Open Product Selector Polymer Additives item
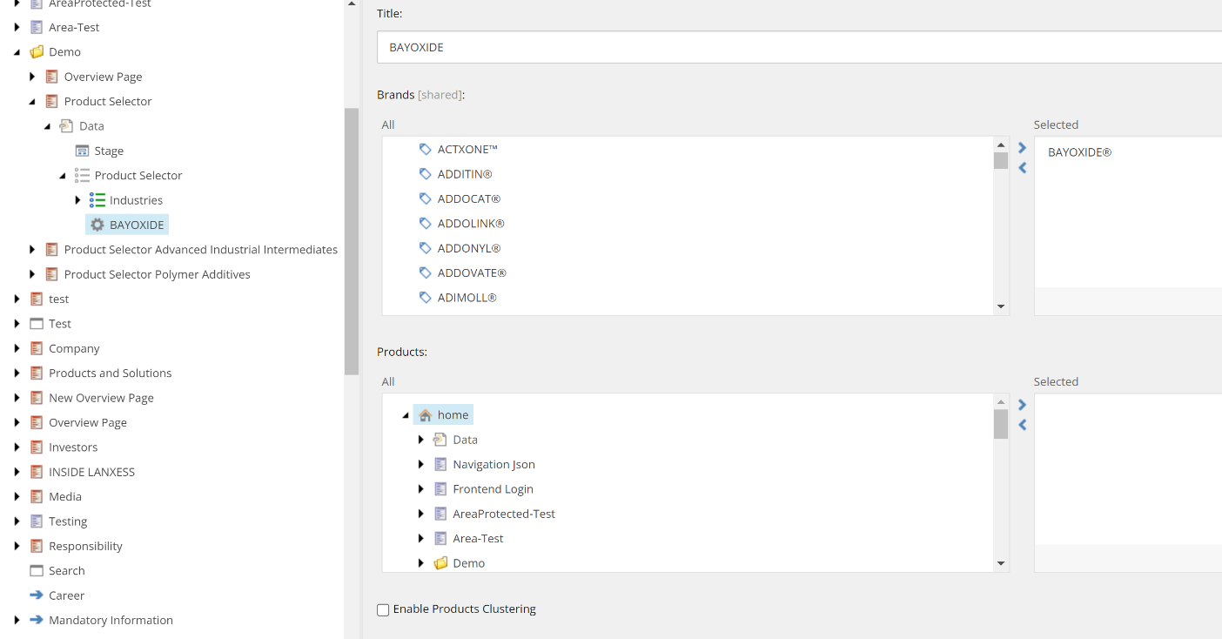Image resolution: width=1222 pixels, height=639 pixels. point(157,274)
